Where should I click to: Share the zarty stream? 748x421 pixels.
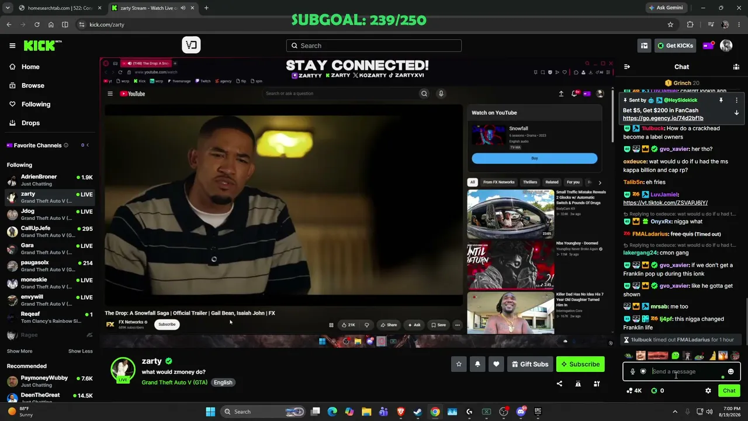coord(559,384)
